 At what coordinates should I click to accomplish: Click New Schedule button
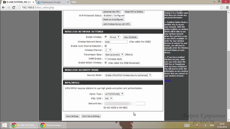pyautogui.click(x=130, y=37)
